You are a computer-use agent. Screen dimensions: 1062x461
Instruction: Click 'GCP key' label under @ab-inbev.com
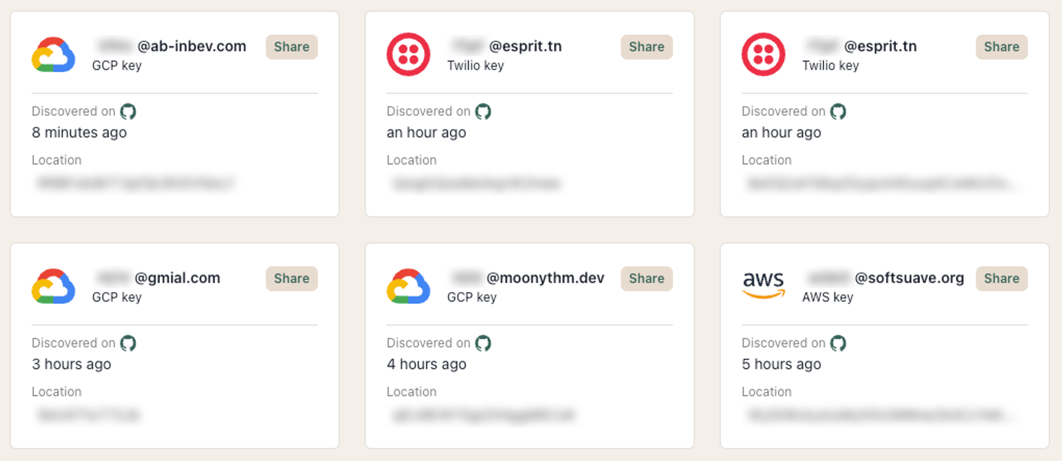117,66
